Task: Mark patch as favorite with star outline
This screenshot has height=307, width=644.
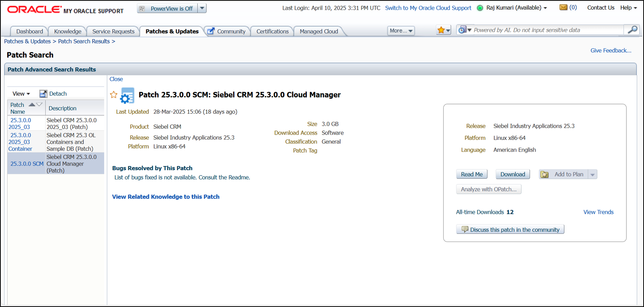Action: coord(114,95)
